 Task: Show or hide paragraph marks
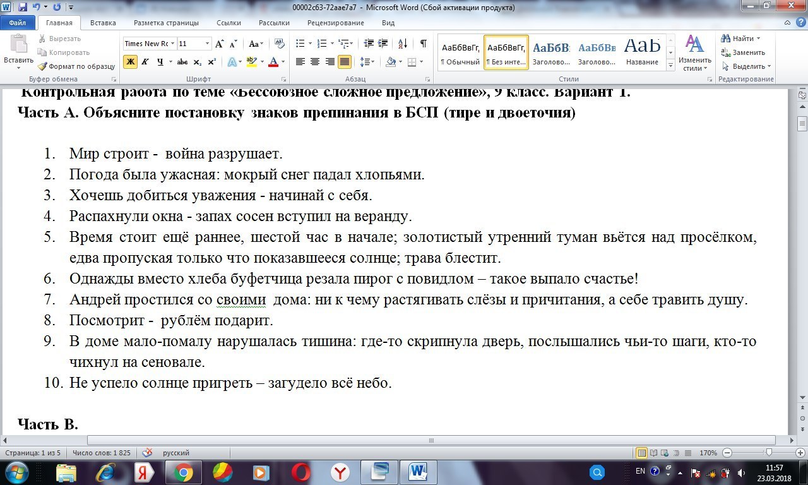pos(423,44)
